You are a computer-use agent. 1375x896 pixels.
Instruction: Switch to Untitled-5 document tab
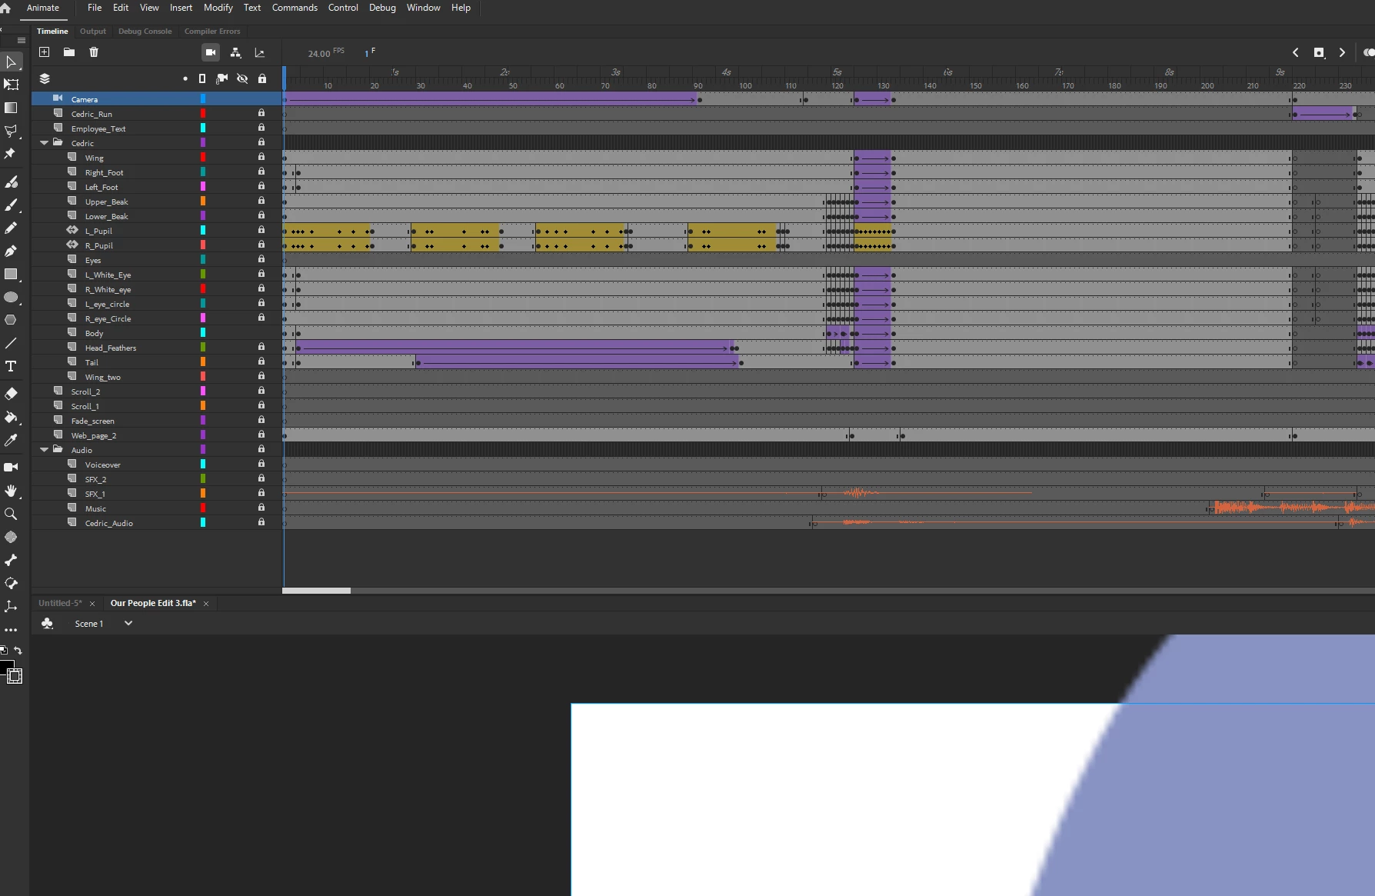click(x=60, y=603)
